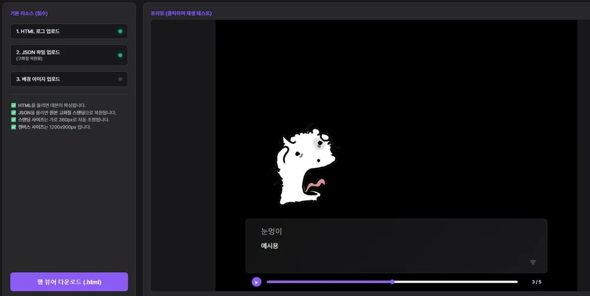
Task: Click the dialogue text 예시용
Action: [270, 246]
